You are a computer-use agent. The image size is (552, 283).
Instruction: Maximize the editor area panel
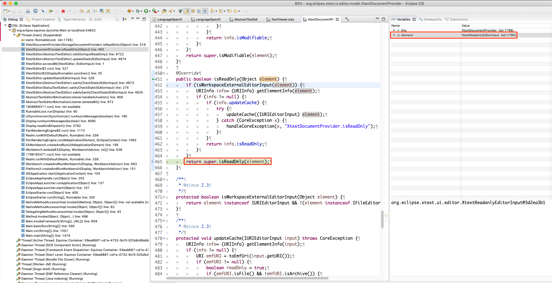[x=384, y=19]
